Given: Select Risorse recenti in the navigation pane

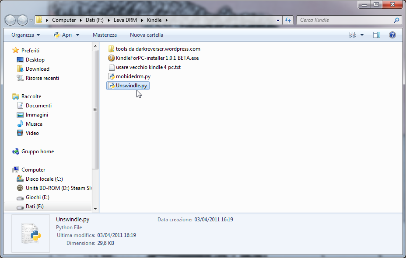Looking at the screenshot, I should pos(42,78).
